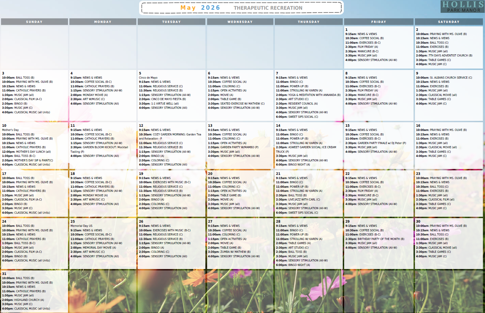Screen dimensions: 485x313
Task: Click "1:1 VIRTUE WELL (all)" entry
Action: 165,104
